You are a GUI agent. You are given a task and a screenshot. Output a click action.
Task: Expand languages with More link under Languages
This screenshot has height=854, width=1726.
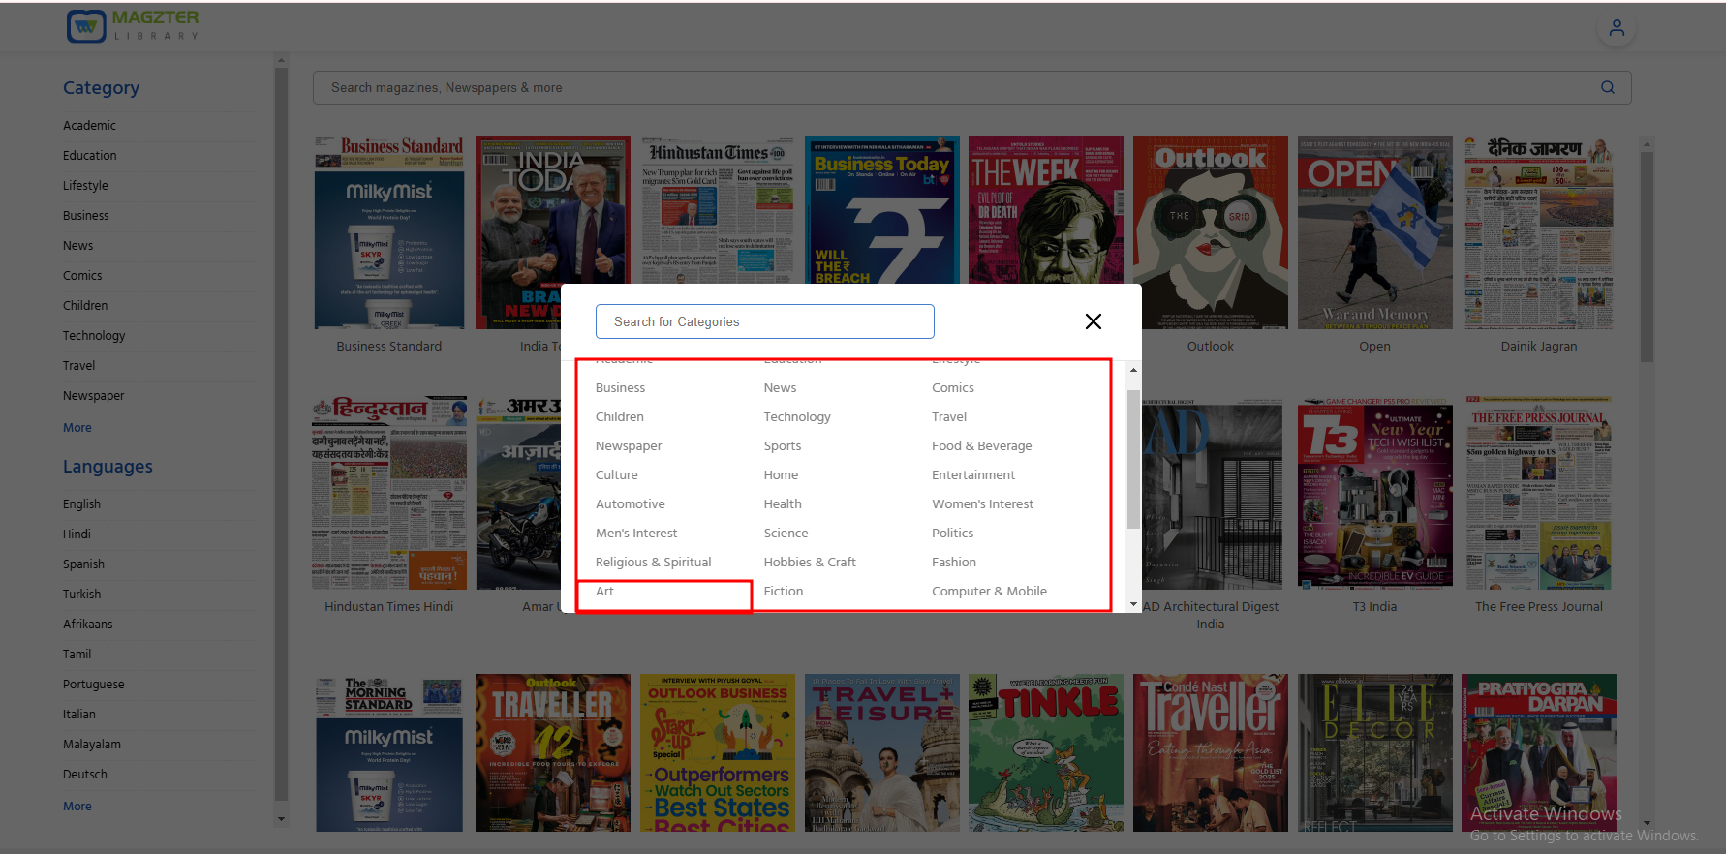(x=77, y=807)
